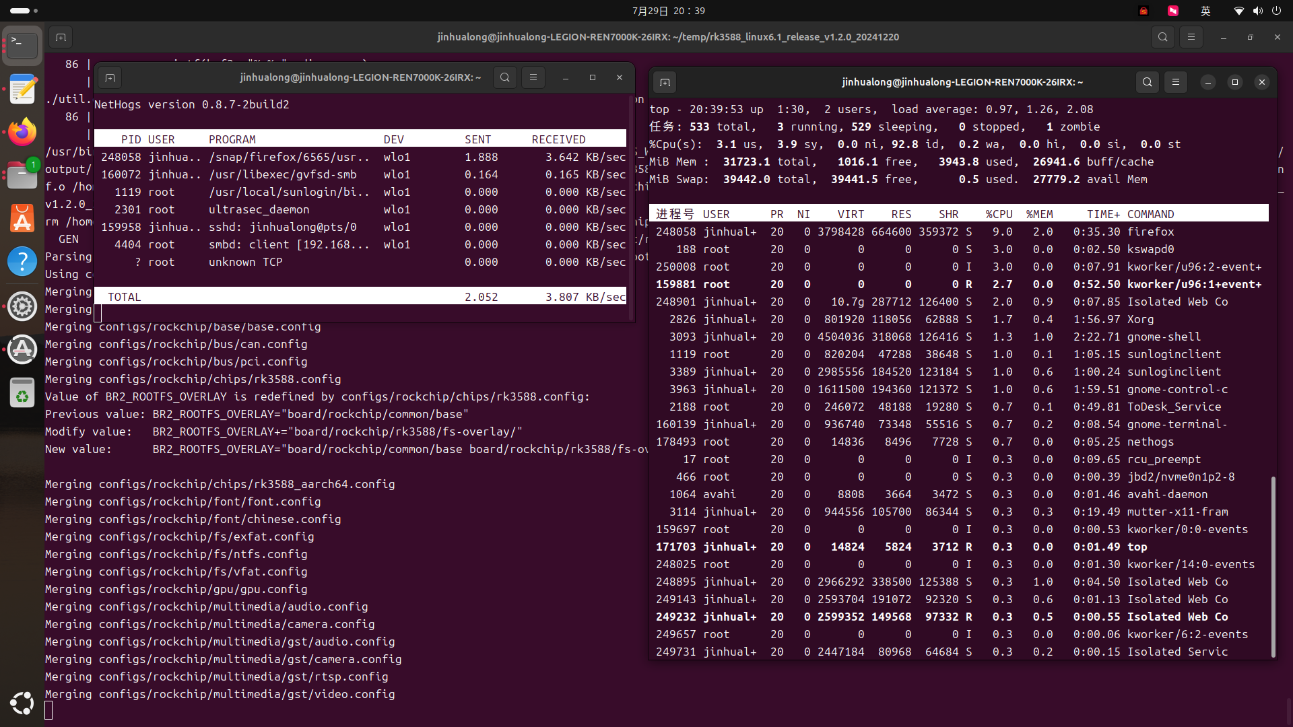The width and height of the screenshot is (1293, 727).
Task: Open Settings gear in the dock
Action: point(22,306)
